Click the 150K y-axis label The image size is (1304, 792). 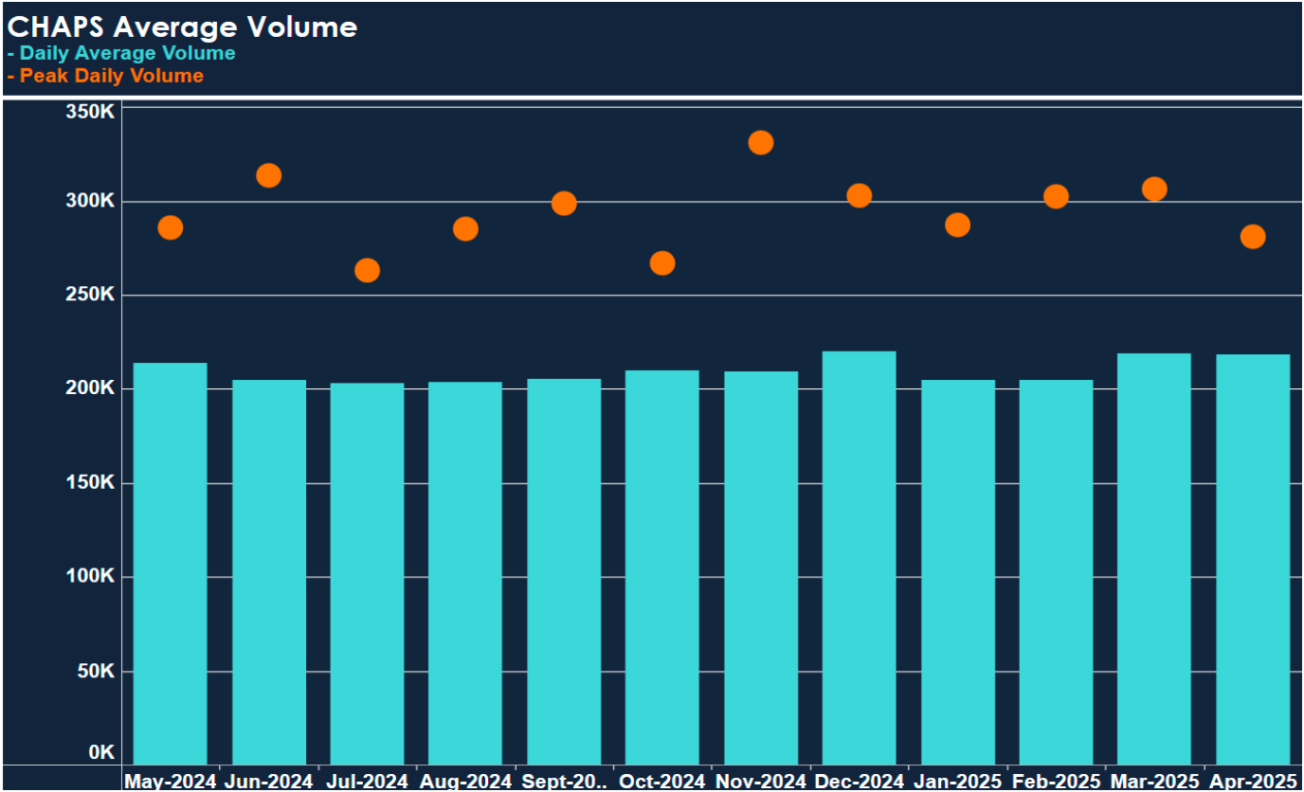click(90, 482)
